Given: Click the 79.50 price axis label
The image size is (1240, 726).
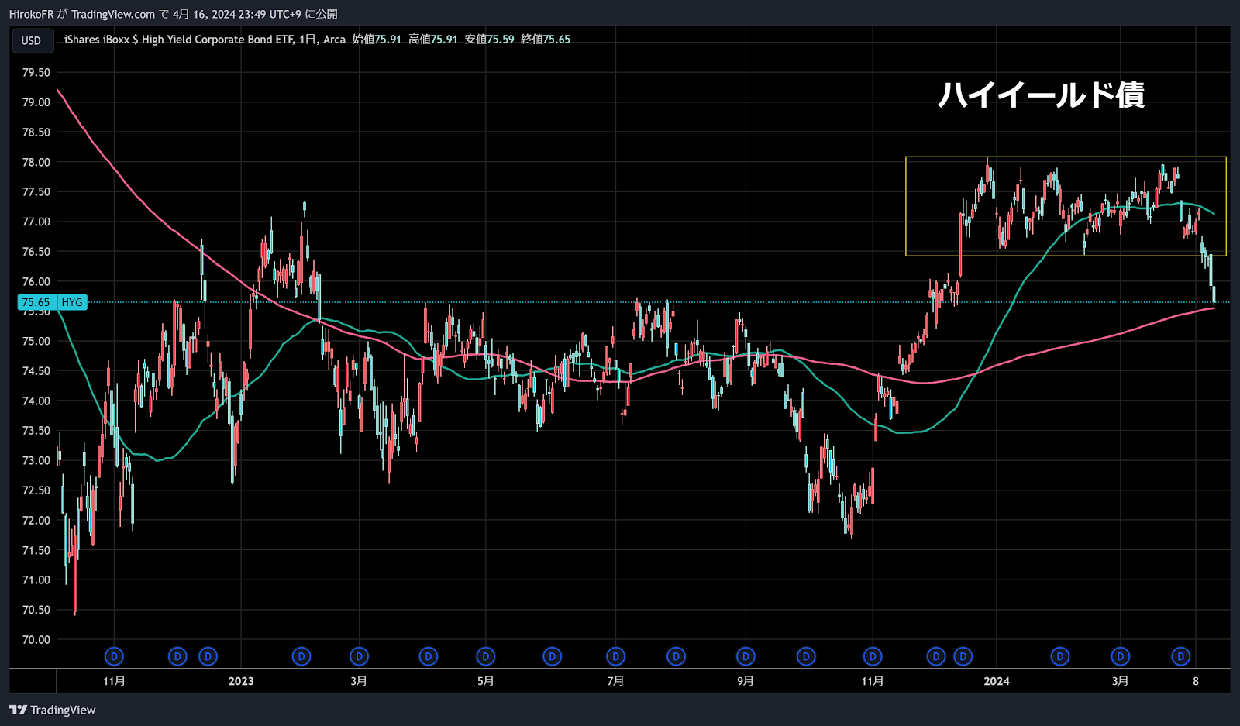Looking at the screenshot, I should click(36, 72).
